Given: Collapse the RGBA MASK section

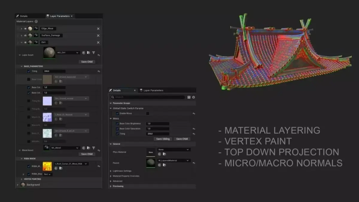Looking at the screenshot, I should pos(22,159).
